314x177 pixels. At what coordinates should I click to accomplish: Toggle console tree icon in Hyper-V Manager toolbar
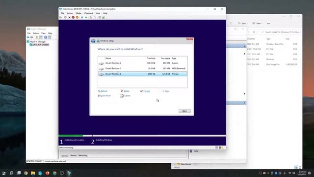tap(41, 37)
